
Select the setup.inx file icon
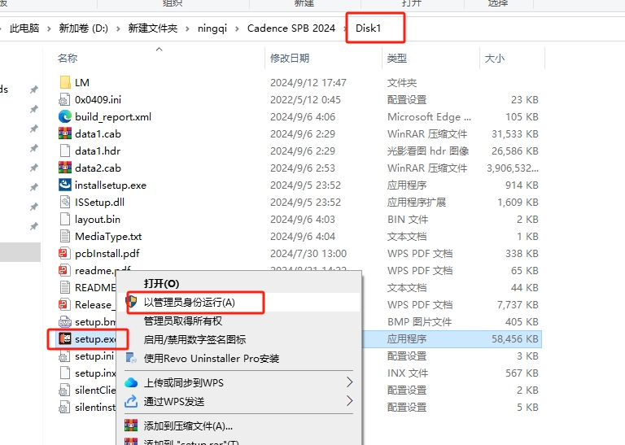[65, 373]
